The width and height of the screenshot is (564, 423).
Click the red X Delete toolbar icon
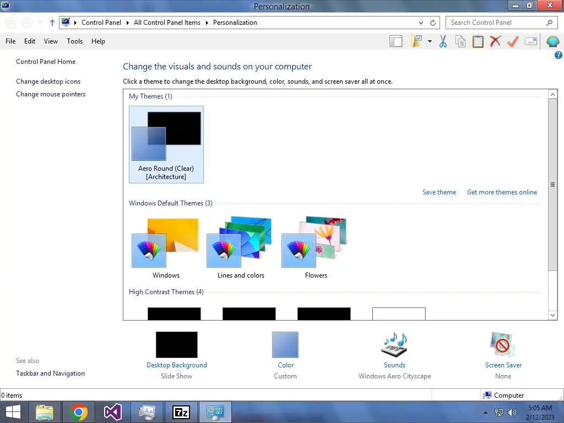coord(495,41)
